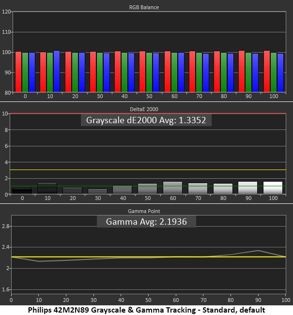This screenshot has height=315, width=293.
Task: Click the blue bar at 10 in RGB Balance
Action: (x=57, y=72)
